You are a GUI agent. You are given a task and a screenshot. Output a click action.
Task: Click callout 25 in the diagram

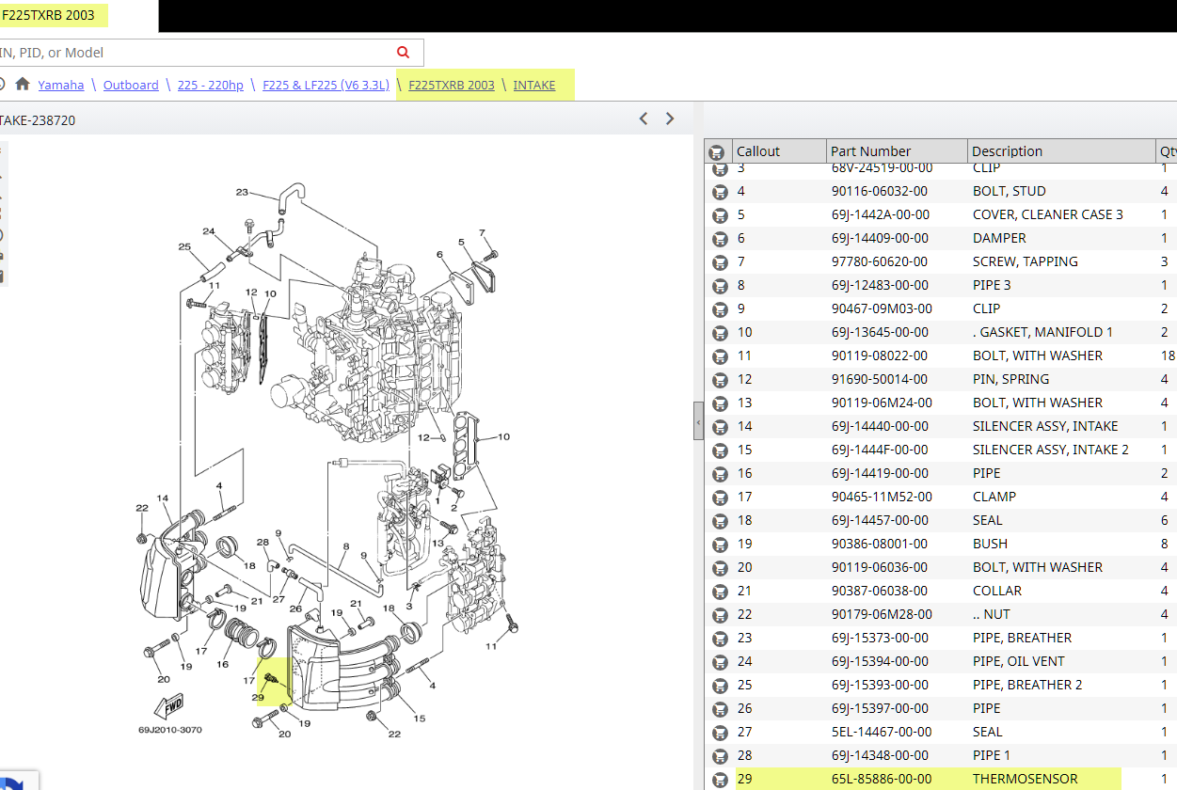pos(184,246)
